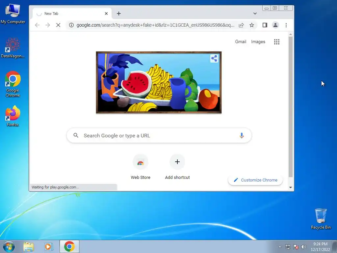
Task: Click the network tray icon
Action: (x=288, y=247)
